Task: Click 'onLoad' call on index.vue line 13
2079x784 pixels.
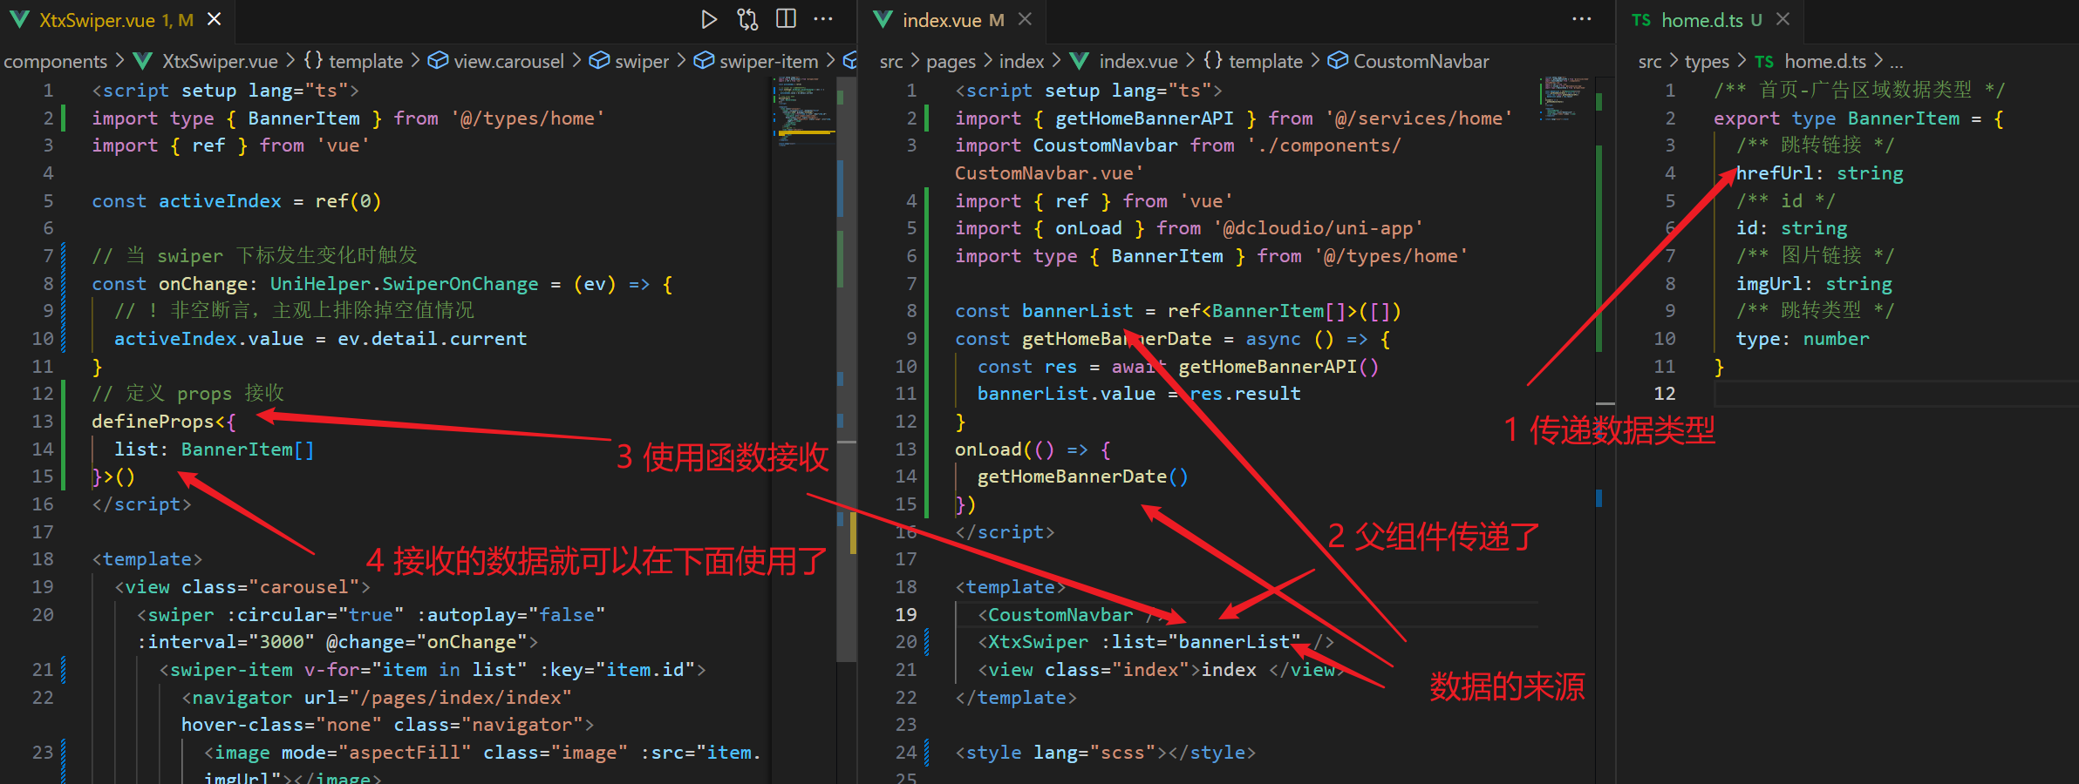Action: coord(988,449)
